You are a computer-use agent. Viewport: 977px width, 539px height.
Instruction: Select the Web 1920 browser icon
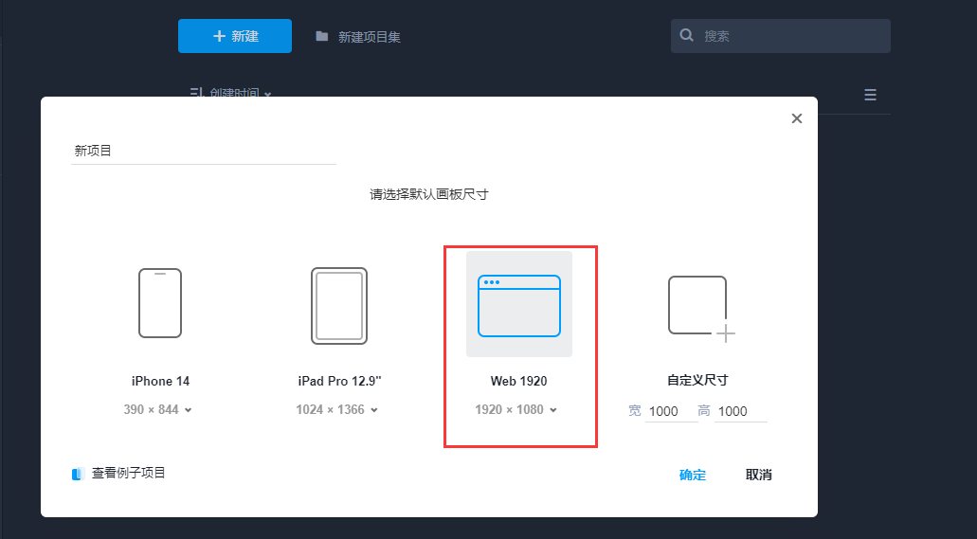pyautogui.click(x=519, y=305)
